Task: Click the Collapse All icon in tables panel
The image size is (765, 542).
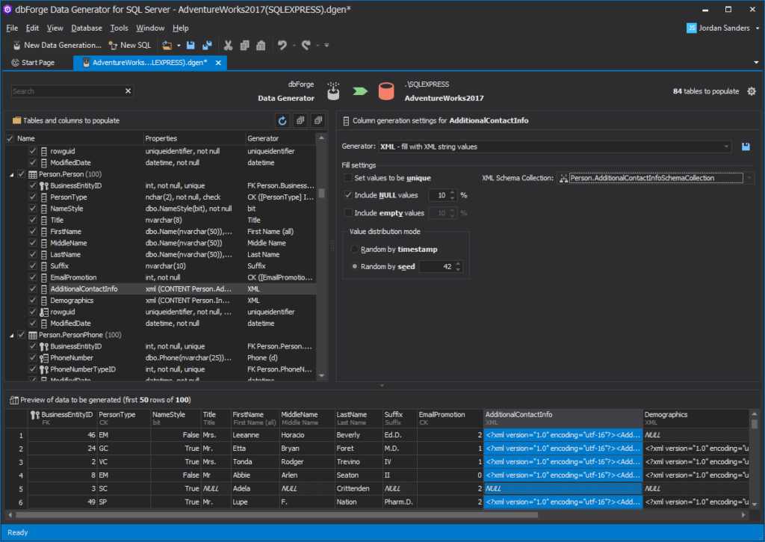Action: (318, 120)
